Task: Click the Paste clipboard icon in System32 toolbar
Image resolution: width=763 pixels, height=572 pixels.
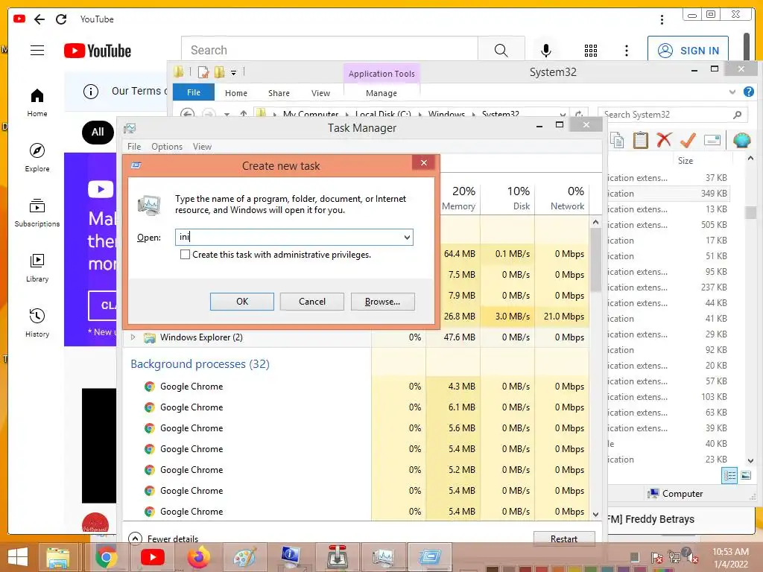Action: click(x=640, y=140)
